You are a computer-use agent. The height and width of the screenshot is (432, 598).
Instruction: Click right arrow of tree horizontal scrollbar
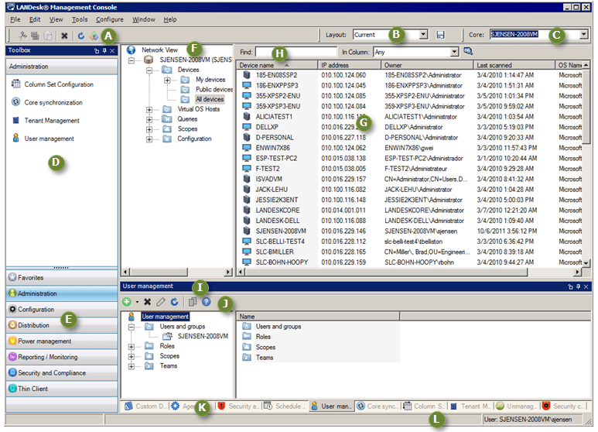coord(228,272)
